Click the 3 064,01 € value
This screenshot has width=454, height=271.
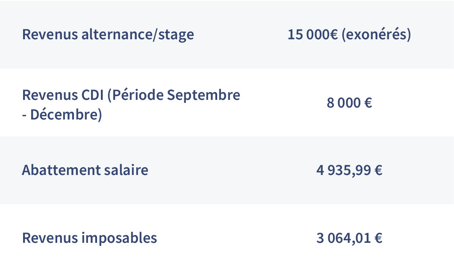pyautogui.click(x=349, y=239)
